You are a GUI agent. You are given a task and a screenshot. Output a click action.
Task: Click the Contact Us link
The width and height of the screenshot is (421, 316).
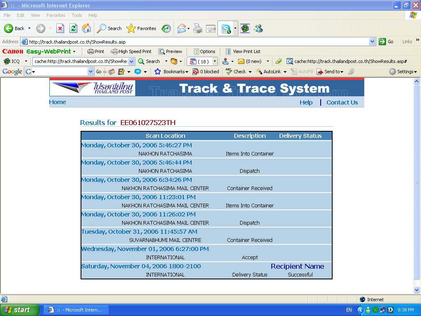point(342,102)
